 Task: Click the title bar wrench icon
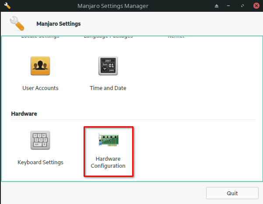(x=7, y=6)
